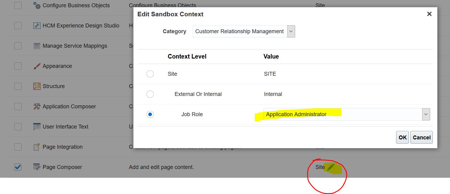Image resolution: width=450 pixels, height=194 pixels.
Task: Click the Configure Business Objects gear icon
Action: click(x=36, y=5)
